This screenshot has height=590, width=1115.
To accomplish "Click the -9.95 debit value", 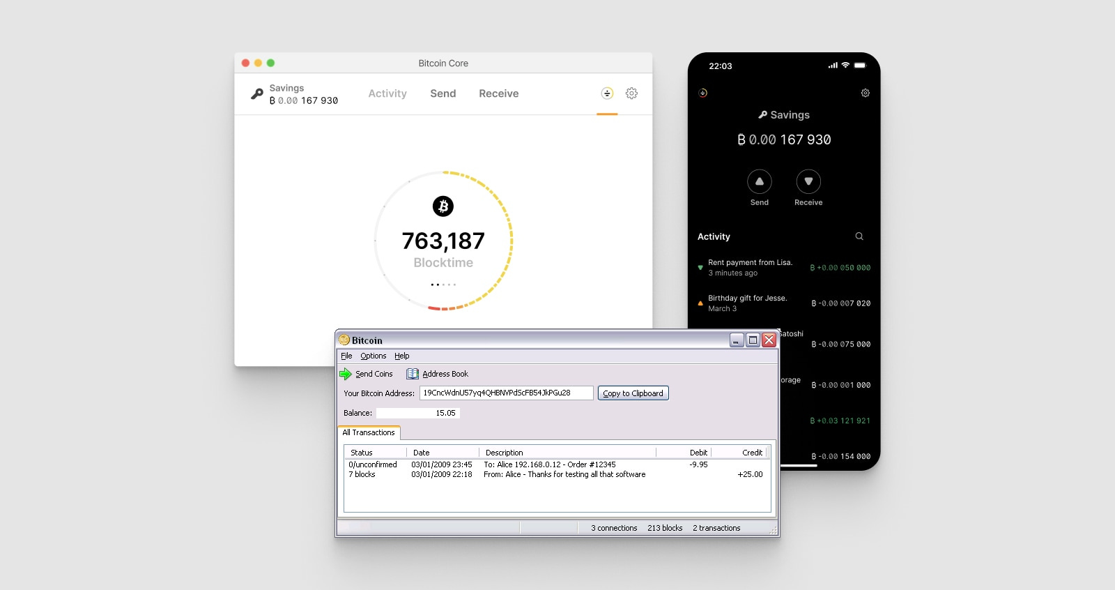I will 698,464.
